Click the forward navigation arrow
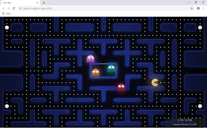207x129 pixels. pos(9,8)
